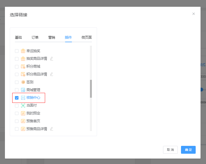
Task: Click the green yen scan icon for 当面付
Action: (23, 106)
